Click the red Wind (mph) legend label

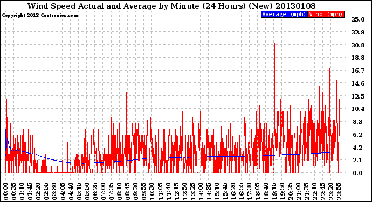(326, 14)
